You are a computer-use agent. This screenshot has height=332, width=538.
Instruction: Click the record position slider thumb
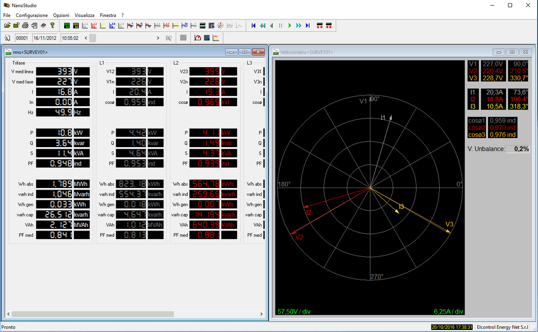92,38
